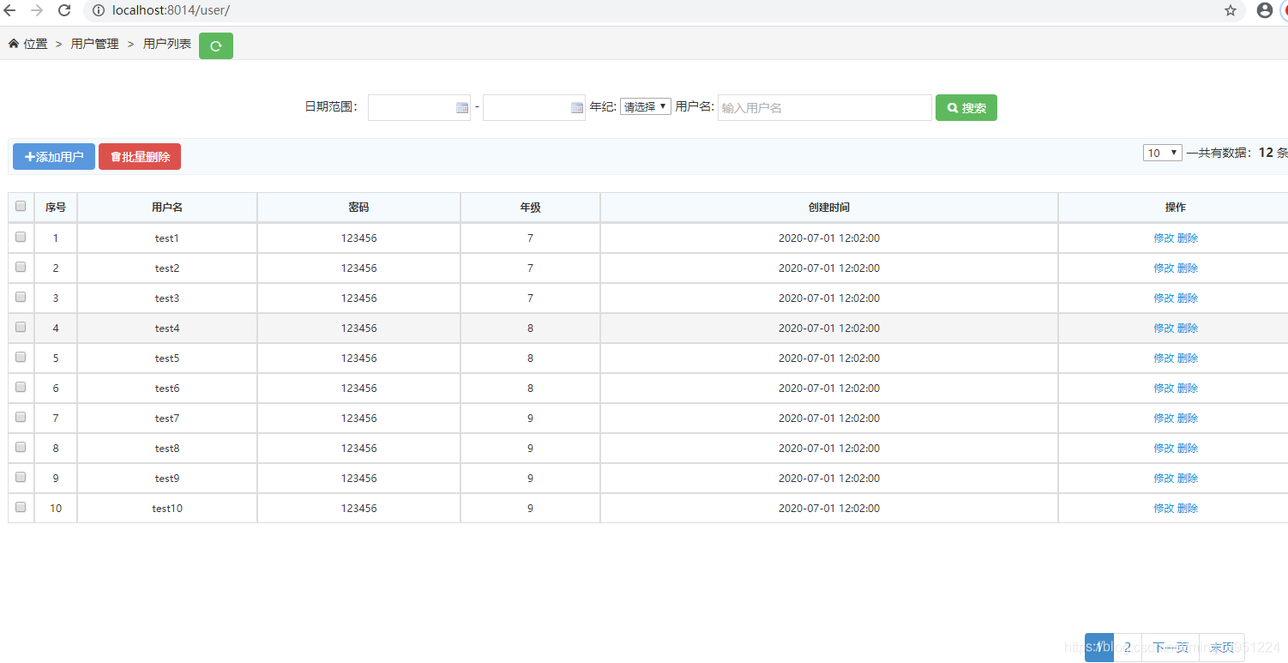Open the start date calendar picker icon
1288x663 pixels.
pos(462,108)
